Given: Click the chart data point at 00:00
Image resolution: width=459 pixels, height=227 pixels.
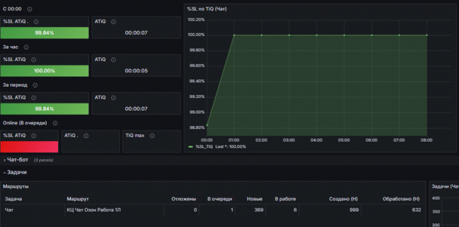Looking at the screenshot, I should pyautogui.click(x=207, y=125).
